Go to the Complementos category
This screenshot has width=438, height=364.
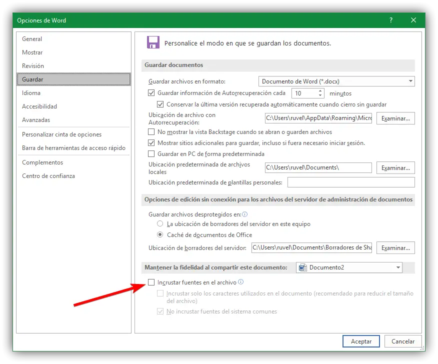pyautogui.click(x=73, y=162)
